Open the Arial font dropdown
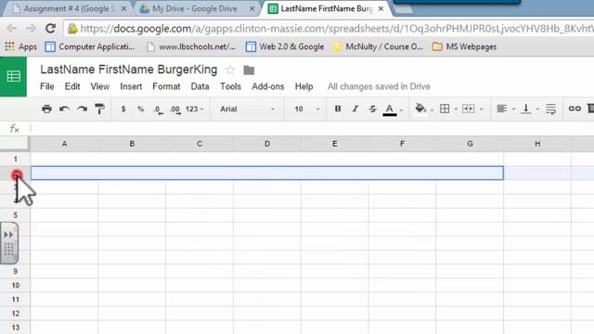Viewport: 594px width, 334px height. click(247, 109)
